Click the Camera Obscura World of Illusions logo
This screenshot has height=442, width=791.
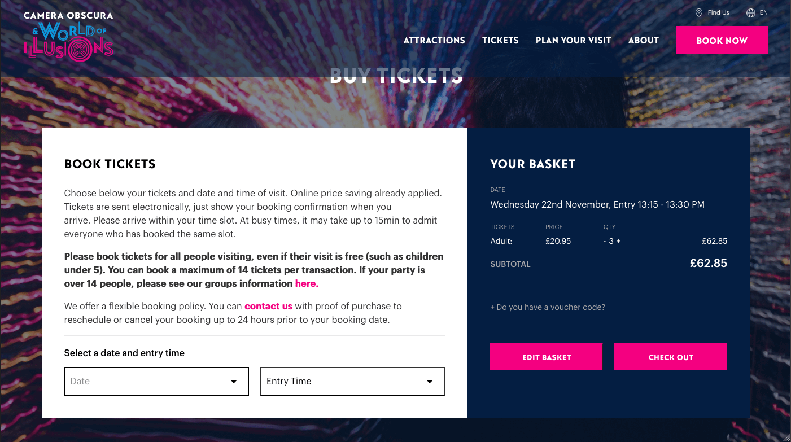(68, 36)
